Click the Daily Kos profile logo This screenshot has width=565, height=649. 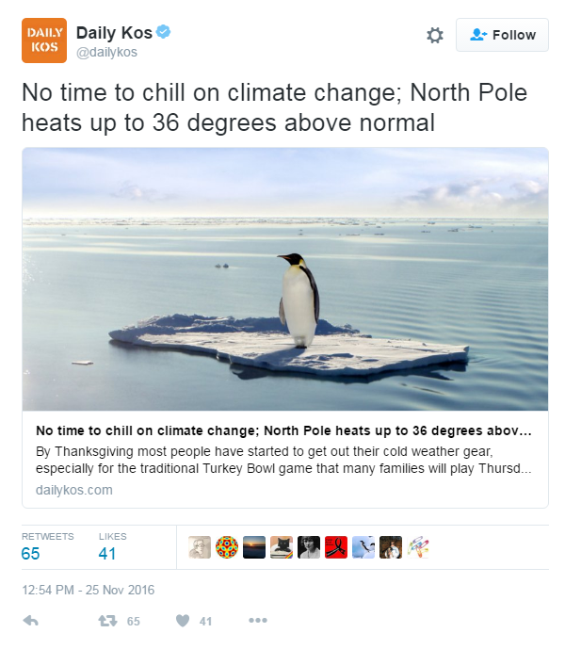[x=44, y=40]
